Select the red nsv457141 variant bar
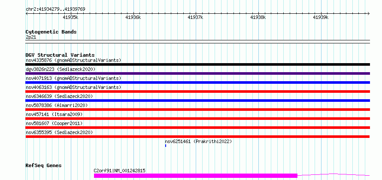The width and height of the screenshot is (382, 180). [198, 119]
